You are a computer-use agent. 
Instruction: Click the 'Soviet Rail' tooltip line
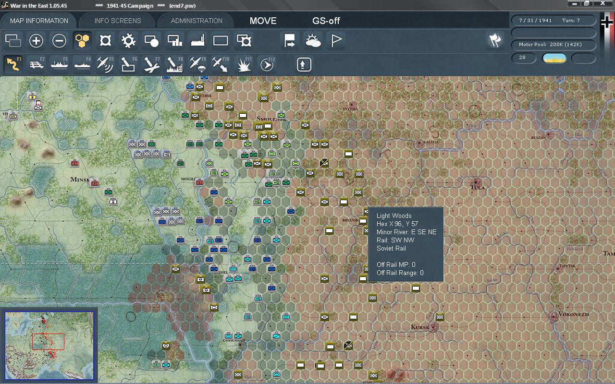[391, 248]
